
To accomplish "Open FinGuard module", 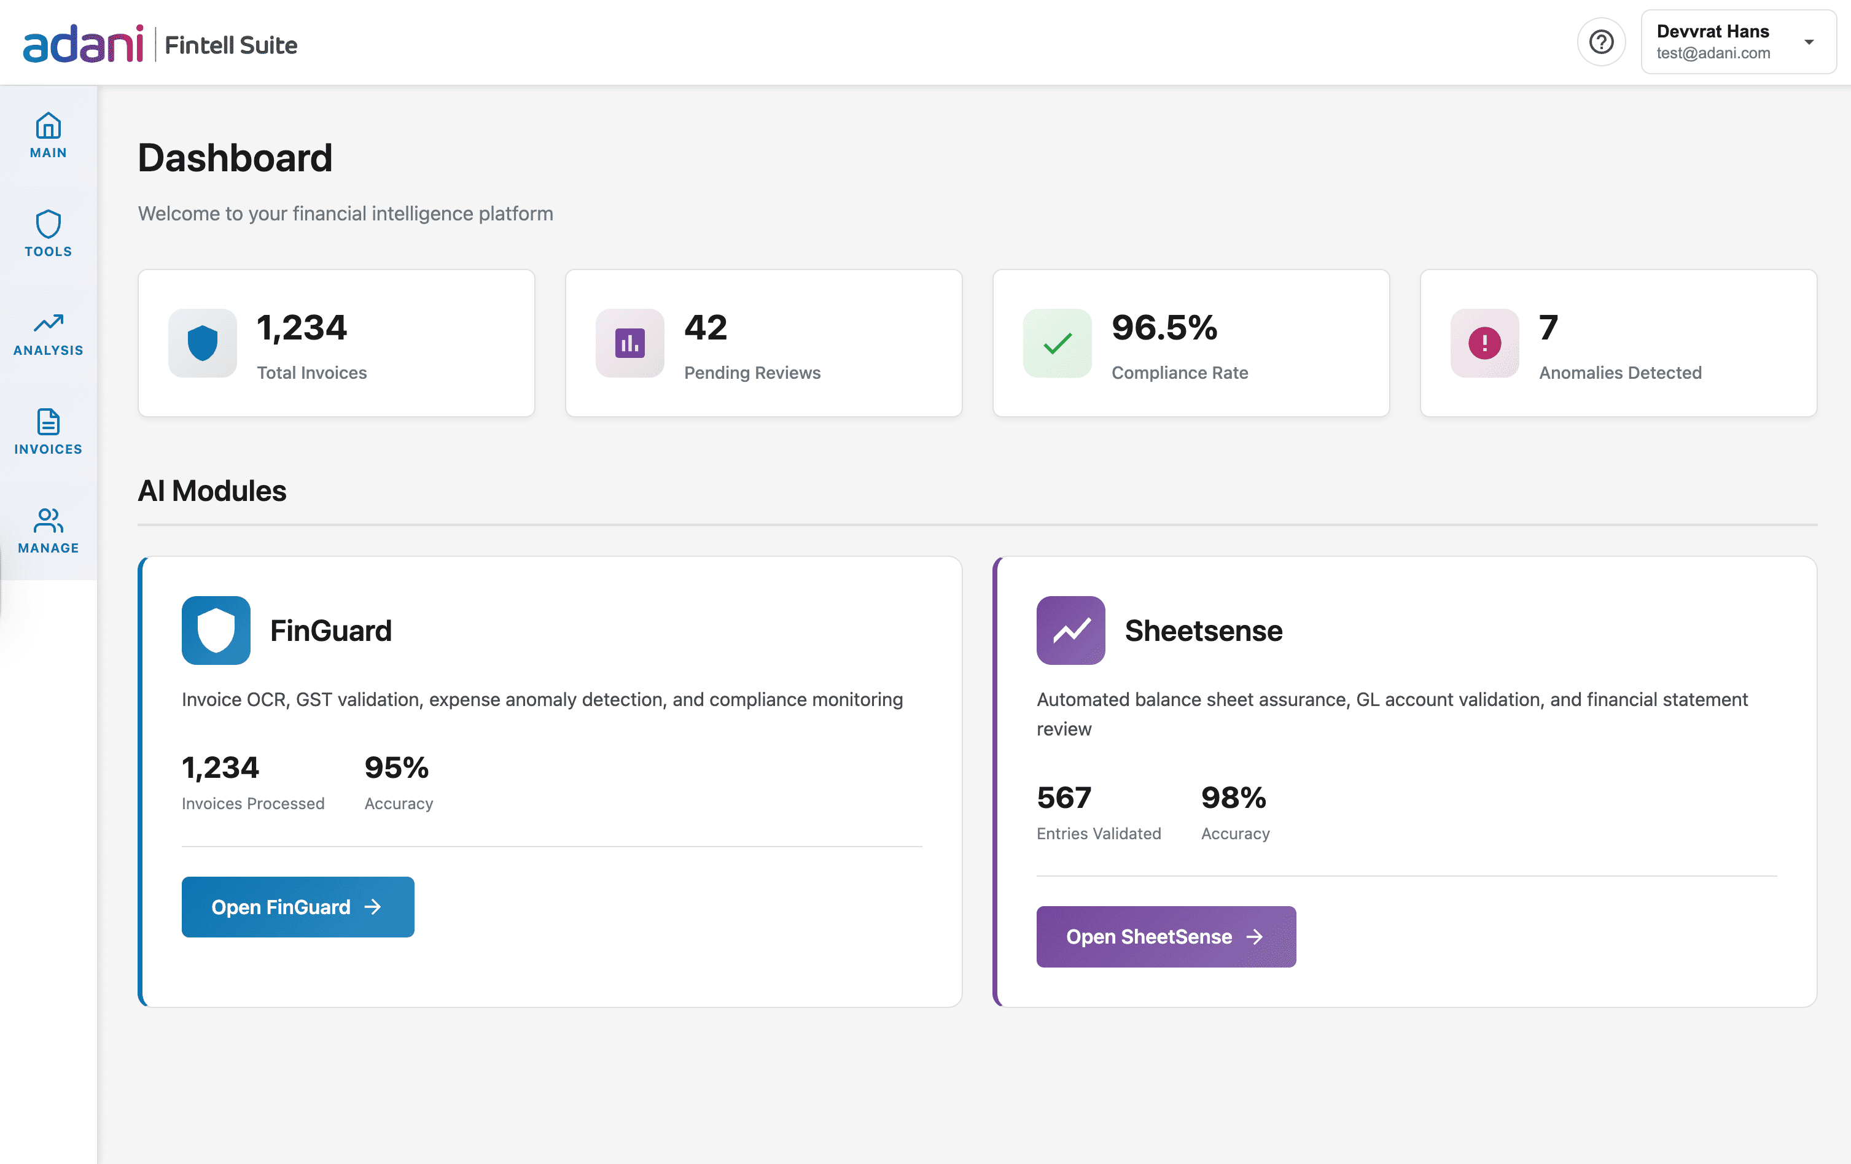I will coord(297,907).
